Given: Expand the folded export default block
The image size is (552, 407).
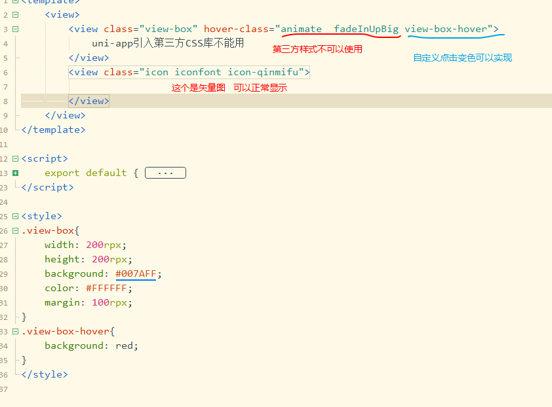Looking at the screenshot, I should [x=15, y=173].
